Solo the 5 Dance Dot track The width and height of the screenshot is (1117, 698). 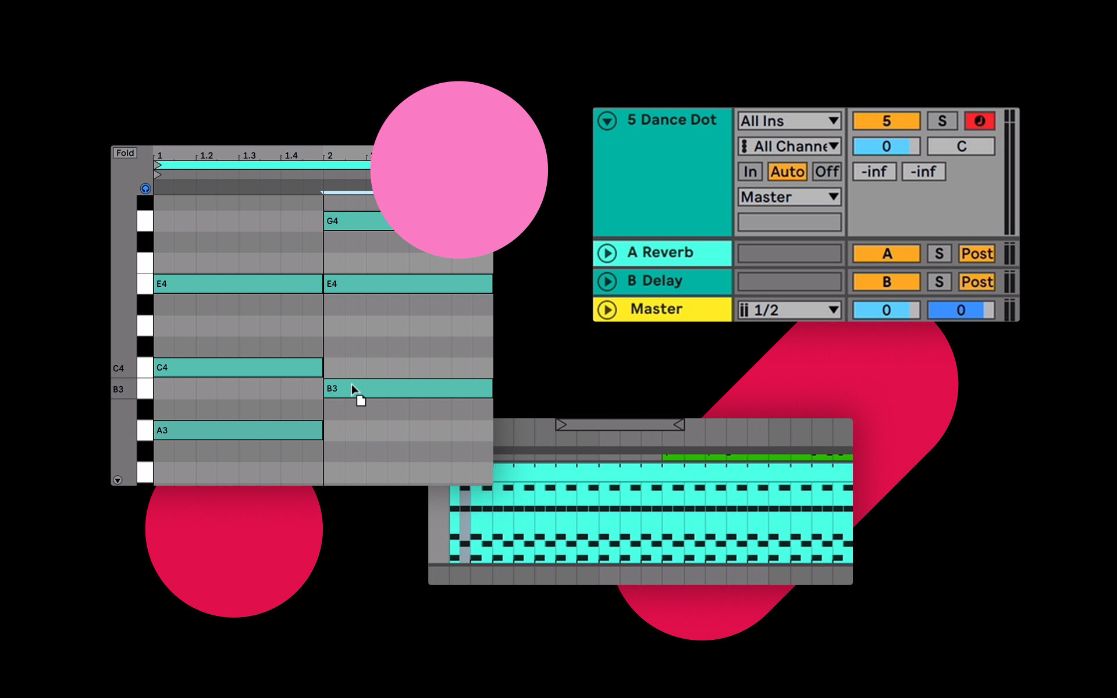942,121
